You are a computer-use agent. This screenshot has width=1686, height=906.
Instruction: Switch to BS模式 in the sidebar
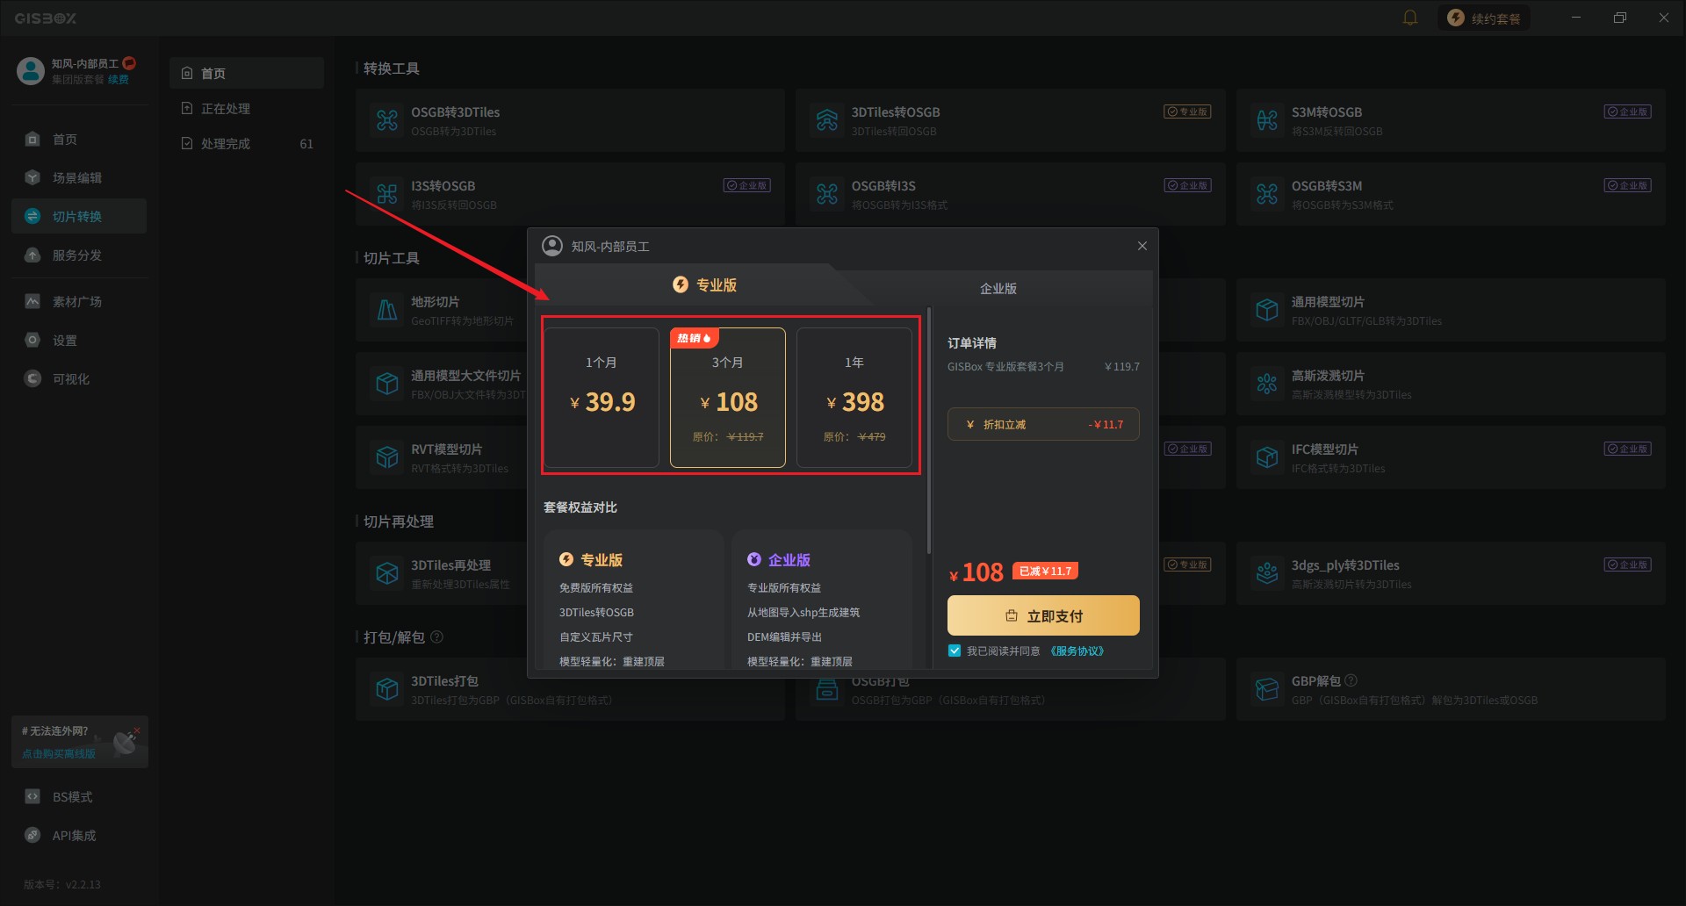point(79,796)
